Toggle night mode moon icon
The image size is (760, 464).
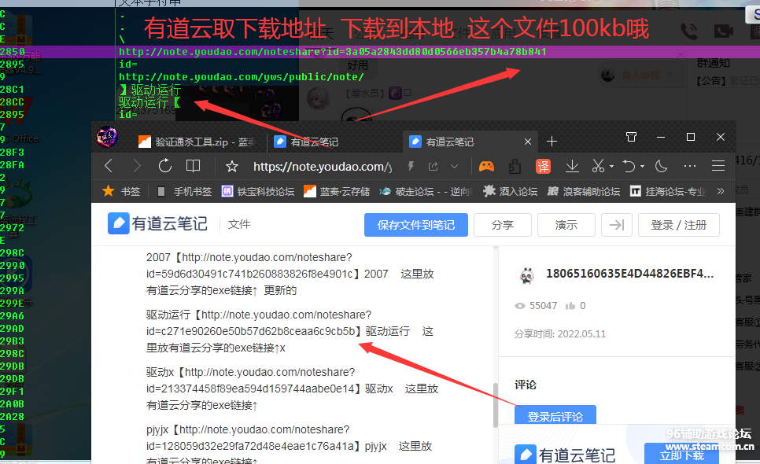coord(661,166)
